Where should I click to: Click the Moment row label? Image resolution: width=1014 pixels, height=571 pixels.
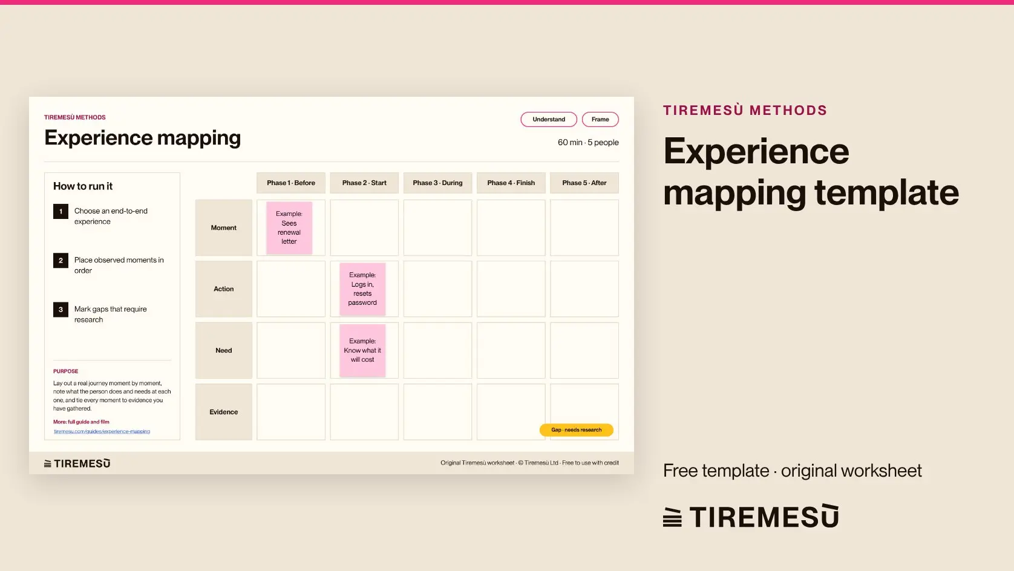coord(224,228)
